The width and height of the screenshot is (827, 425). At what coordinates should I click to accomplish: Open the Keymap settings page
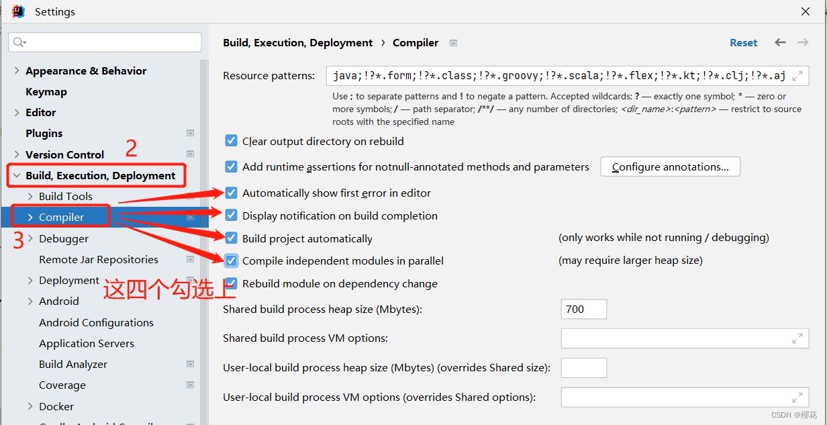[46, 92]
